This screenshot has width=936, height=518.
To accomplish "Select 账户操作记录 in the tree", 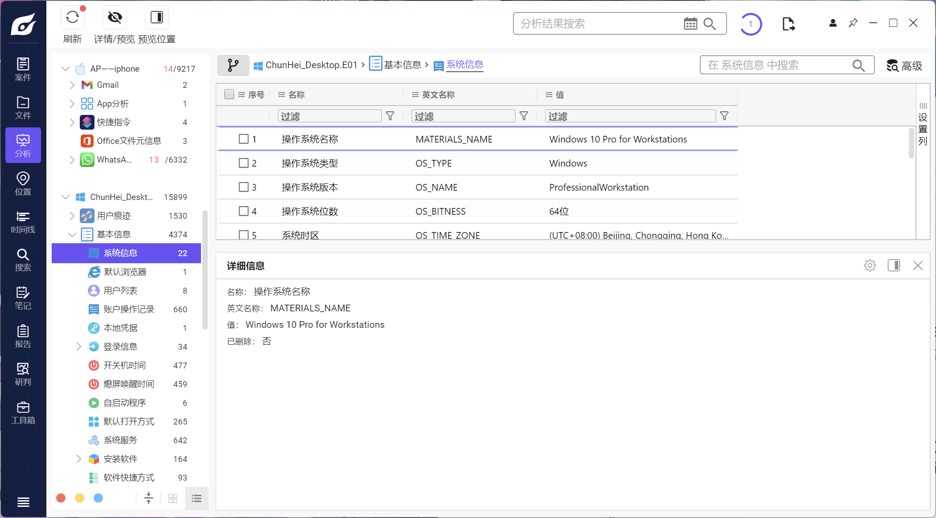I will point(126,309).
